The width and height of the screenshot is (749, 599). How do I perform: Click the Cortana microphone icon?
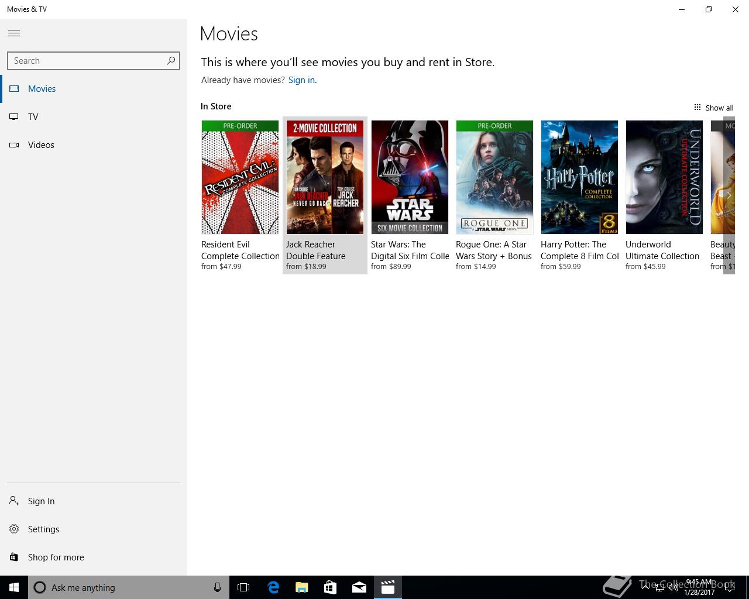[217, 587]
